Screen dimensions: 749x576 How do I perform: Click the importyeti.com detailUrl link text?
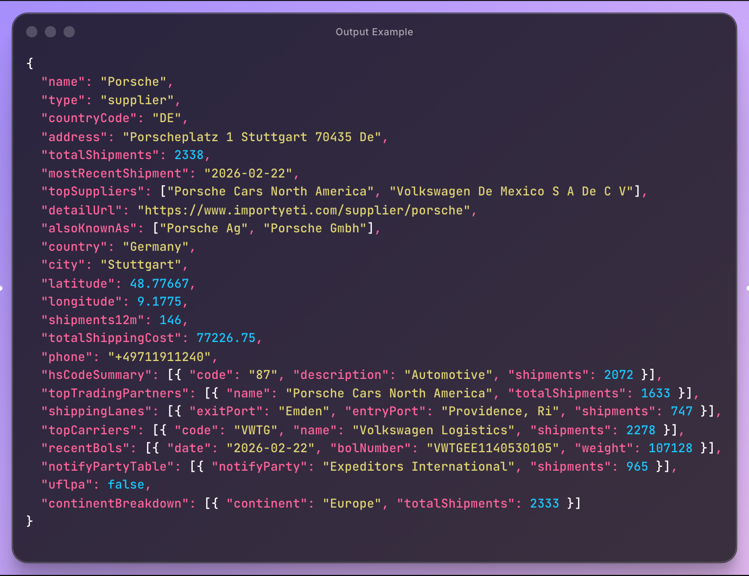(304, 210)
